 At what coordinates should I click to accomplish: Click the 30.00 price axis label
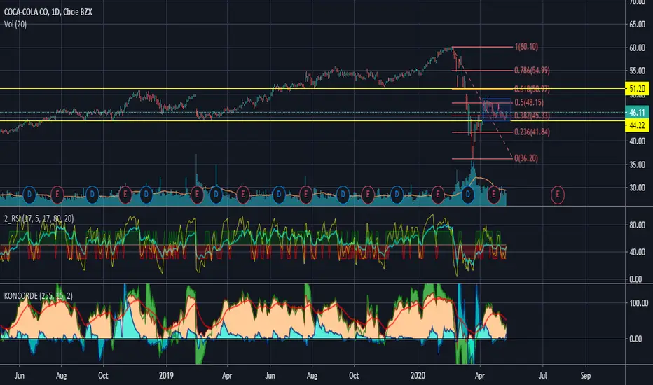[637, 188]
